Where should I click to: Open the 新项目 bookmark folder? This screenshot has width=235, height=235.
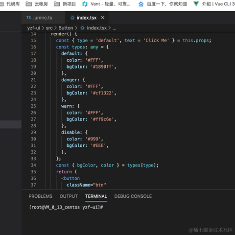click(65, 4)
